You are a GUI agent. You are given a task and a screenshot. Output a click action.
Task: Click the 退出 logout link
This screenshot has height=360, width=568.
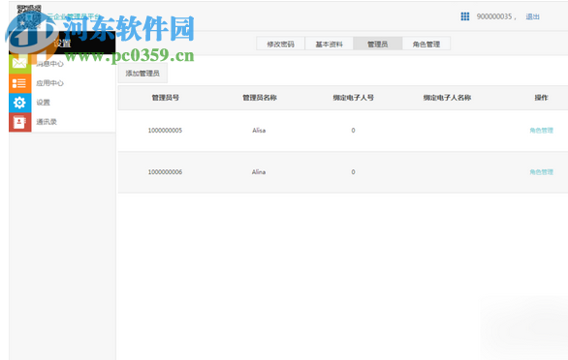coord(532,16)
